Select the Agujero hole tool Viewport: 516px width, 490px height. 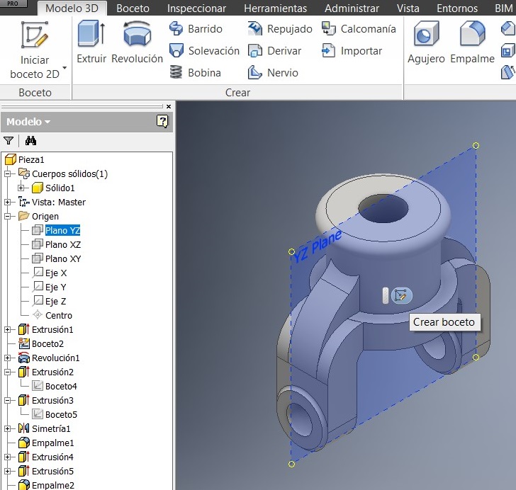click(426, 42)
